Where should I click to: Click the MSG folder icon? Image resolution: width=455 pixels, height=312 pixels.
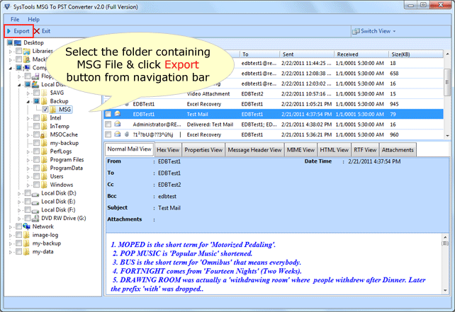coord(53,110)
